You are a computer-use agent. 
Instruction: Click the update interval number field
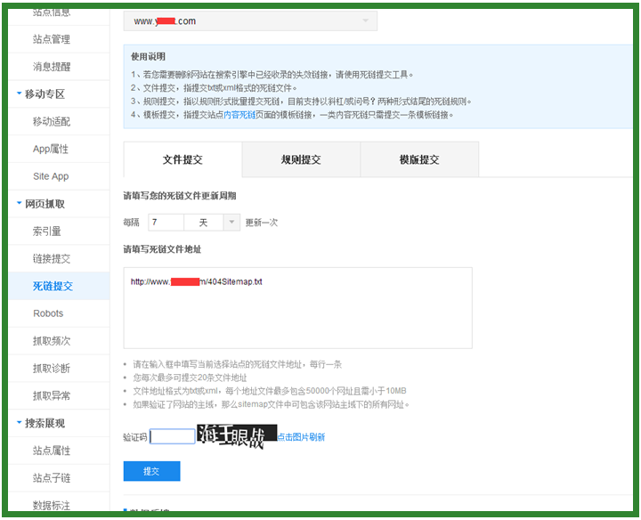click(x=166, y=222)
